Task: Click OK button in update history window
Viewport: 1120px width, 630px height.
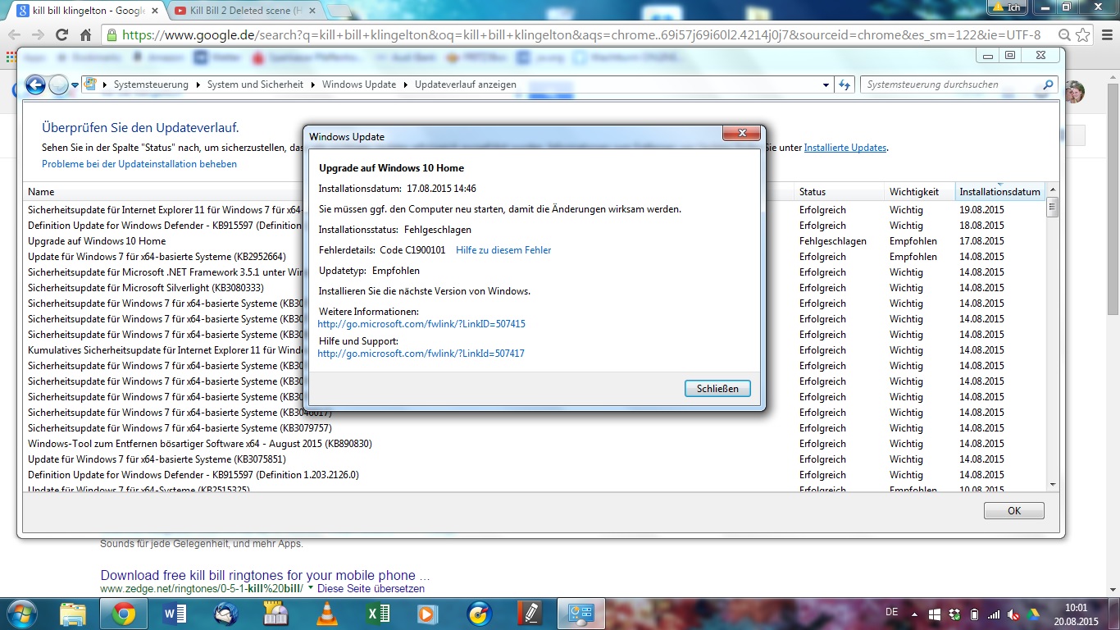Action: pyautogui.click(x=1014, y=510)
